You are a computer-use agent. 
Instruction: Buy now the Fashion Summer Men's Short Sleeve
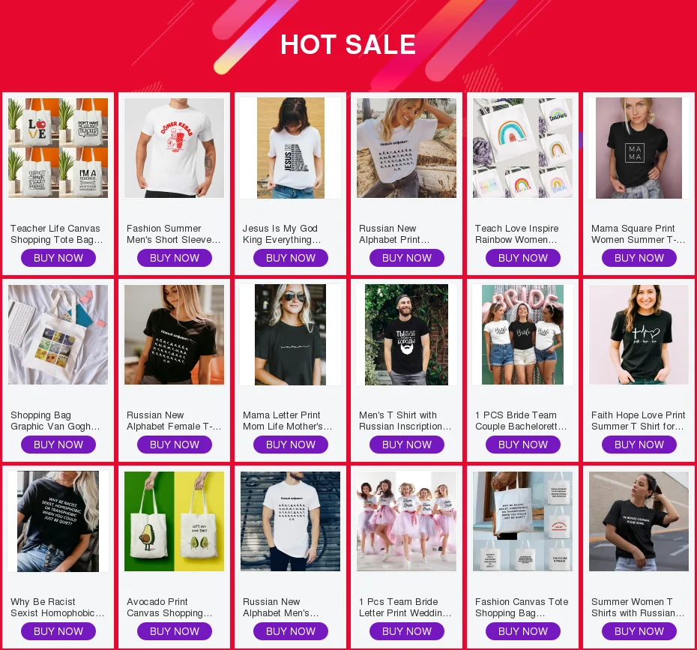(174, 258)
